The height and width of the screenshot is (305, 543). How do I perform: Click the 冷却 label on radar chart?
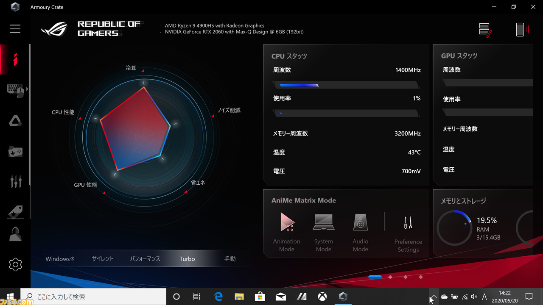(131, 68)
